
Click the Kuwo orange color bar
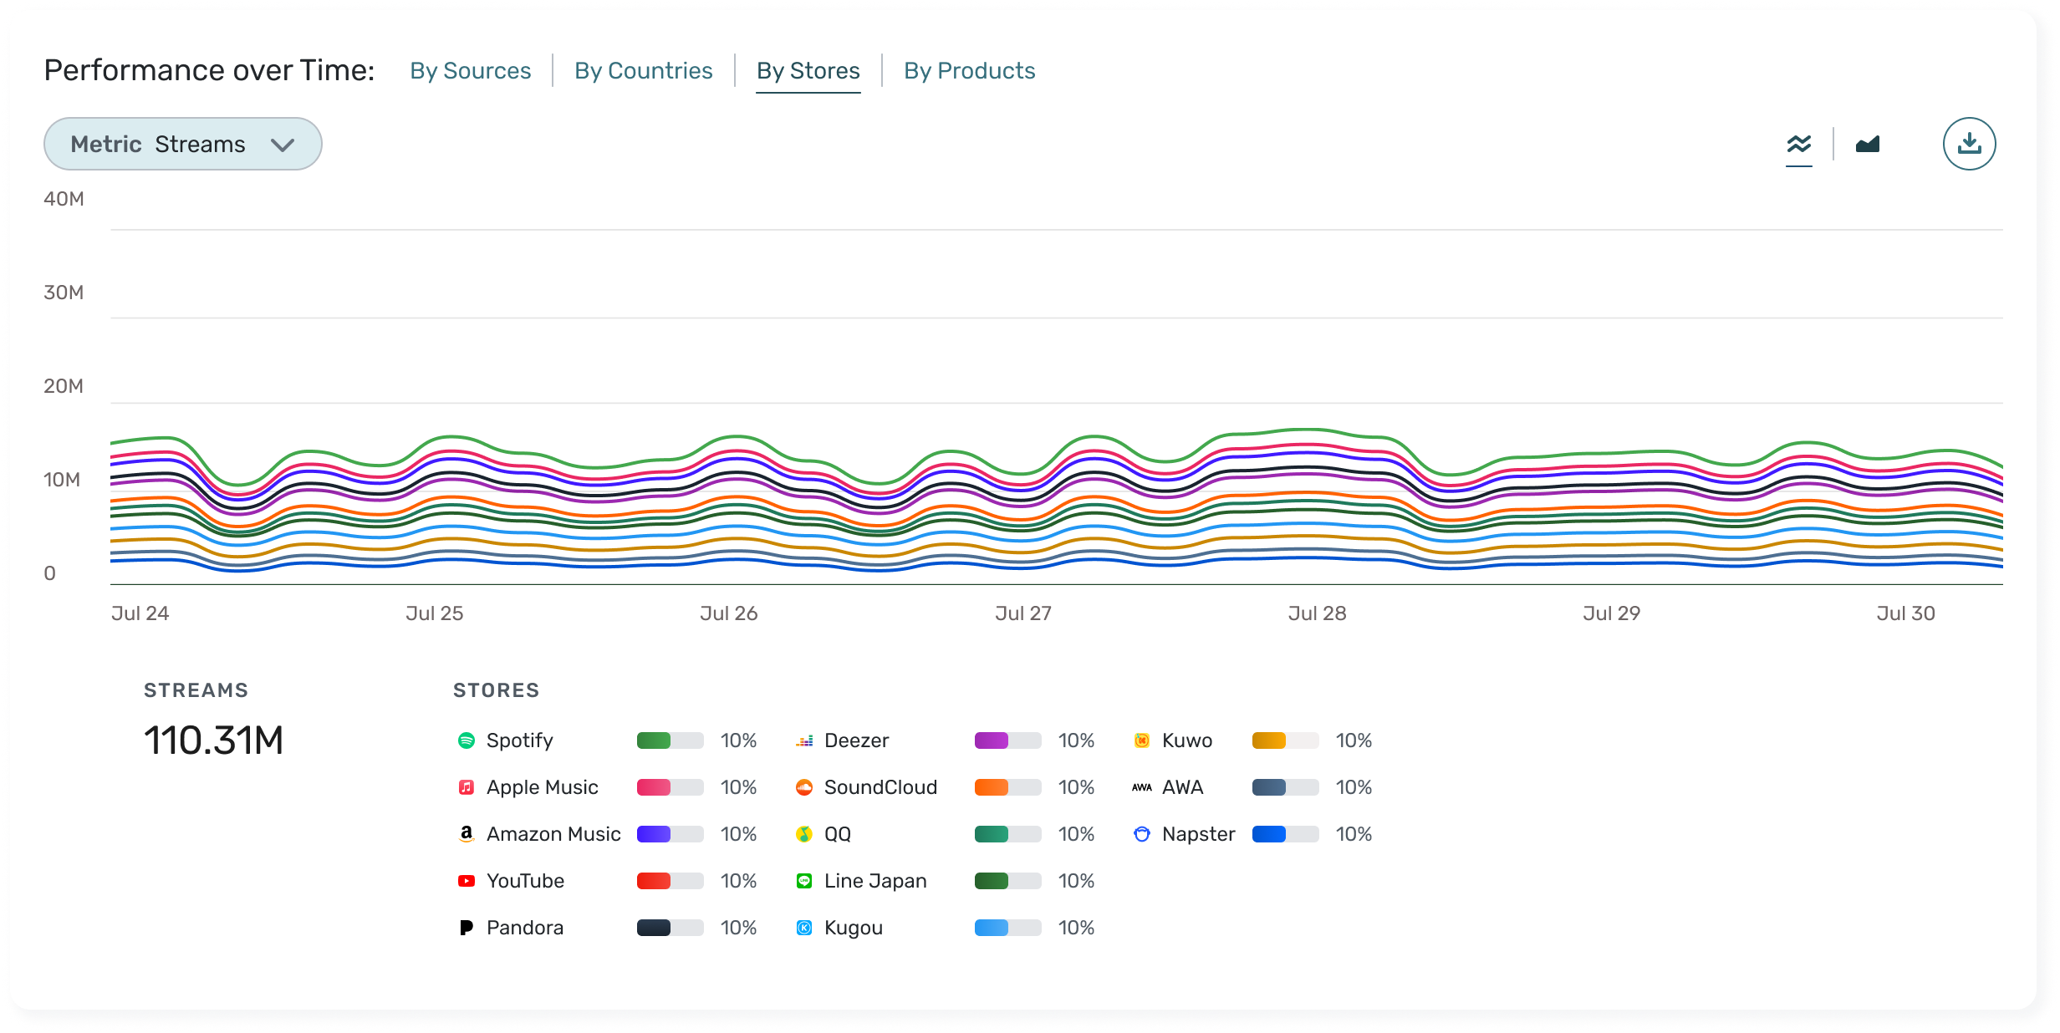(1269, 740)
